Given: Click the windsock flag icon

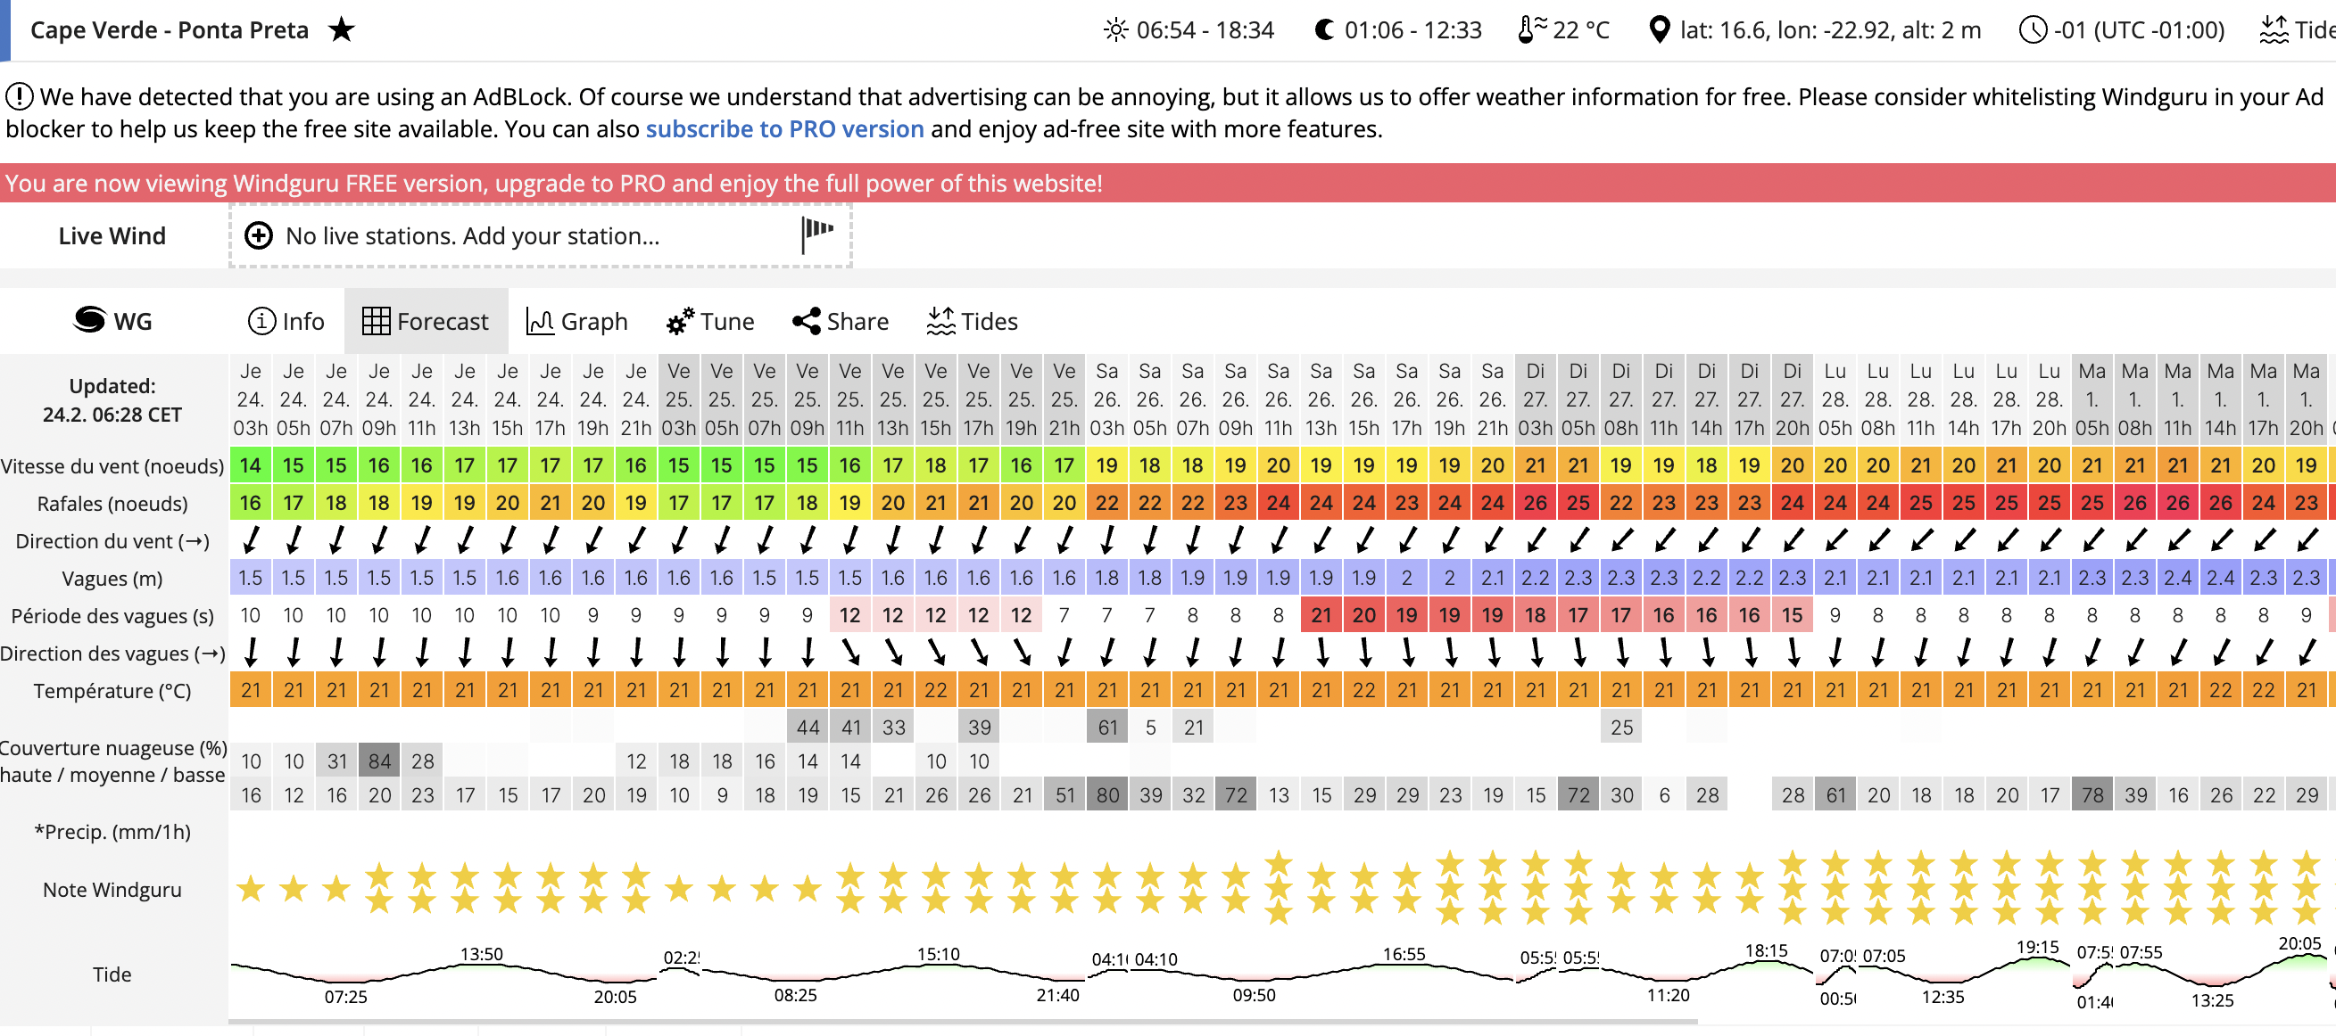Looking at the screenshot, I should [817, 234].
